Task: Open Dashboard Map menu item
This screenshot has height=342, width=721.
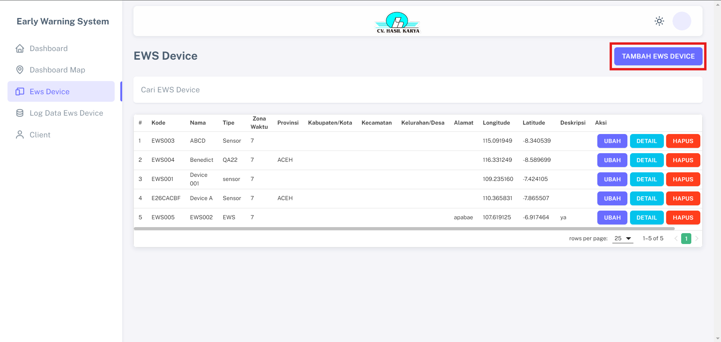Action: (x=57, y=70)
